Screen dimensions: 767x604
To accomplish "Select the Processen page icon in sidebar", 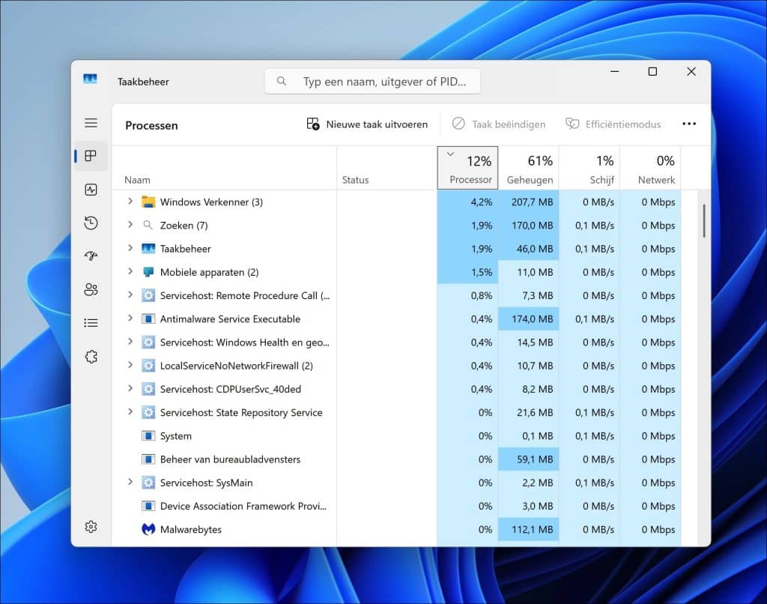I will (x=91, y=157).
